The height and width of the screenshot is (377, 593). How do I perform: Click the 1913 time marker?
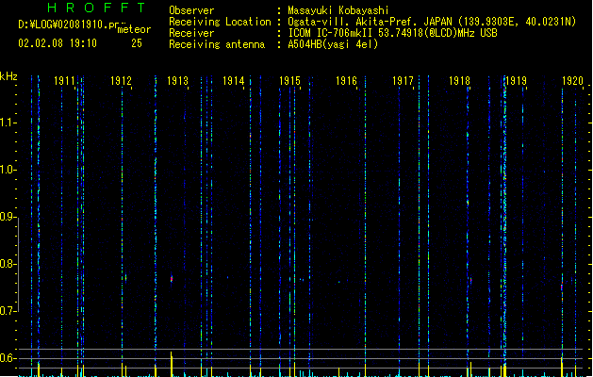click(177, 81)
